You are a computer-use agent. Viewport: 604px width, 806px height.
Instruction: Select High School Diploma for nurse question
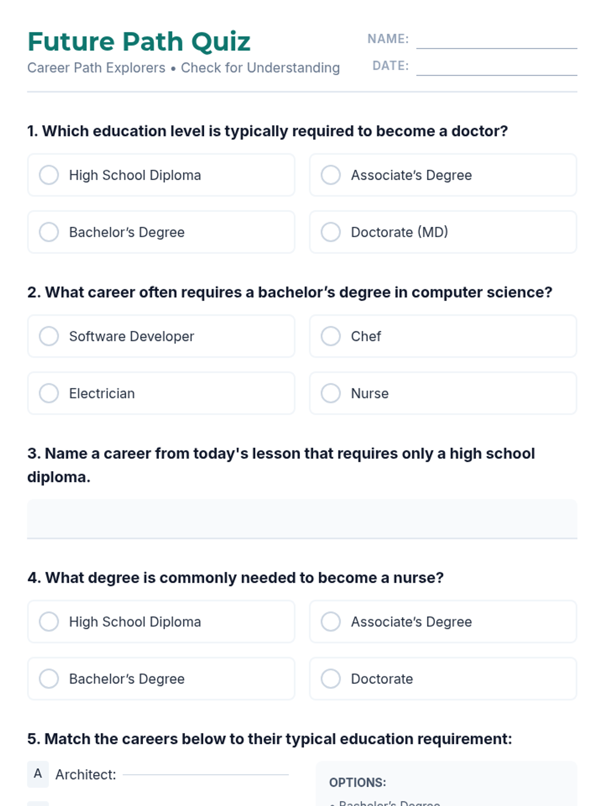tap(49, 622)
